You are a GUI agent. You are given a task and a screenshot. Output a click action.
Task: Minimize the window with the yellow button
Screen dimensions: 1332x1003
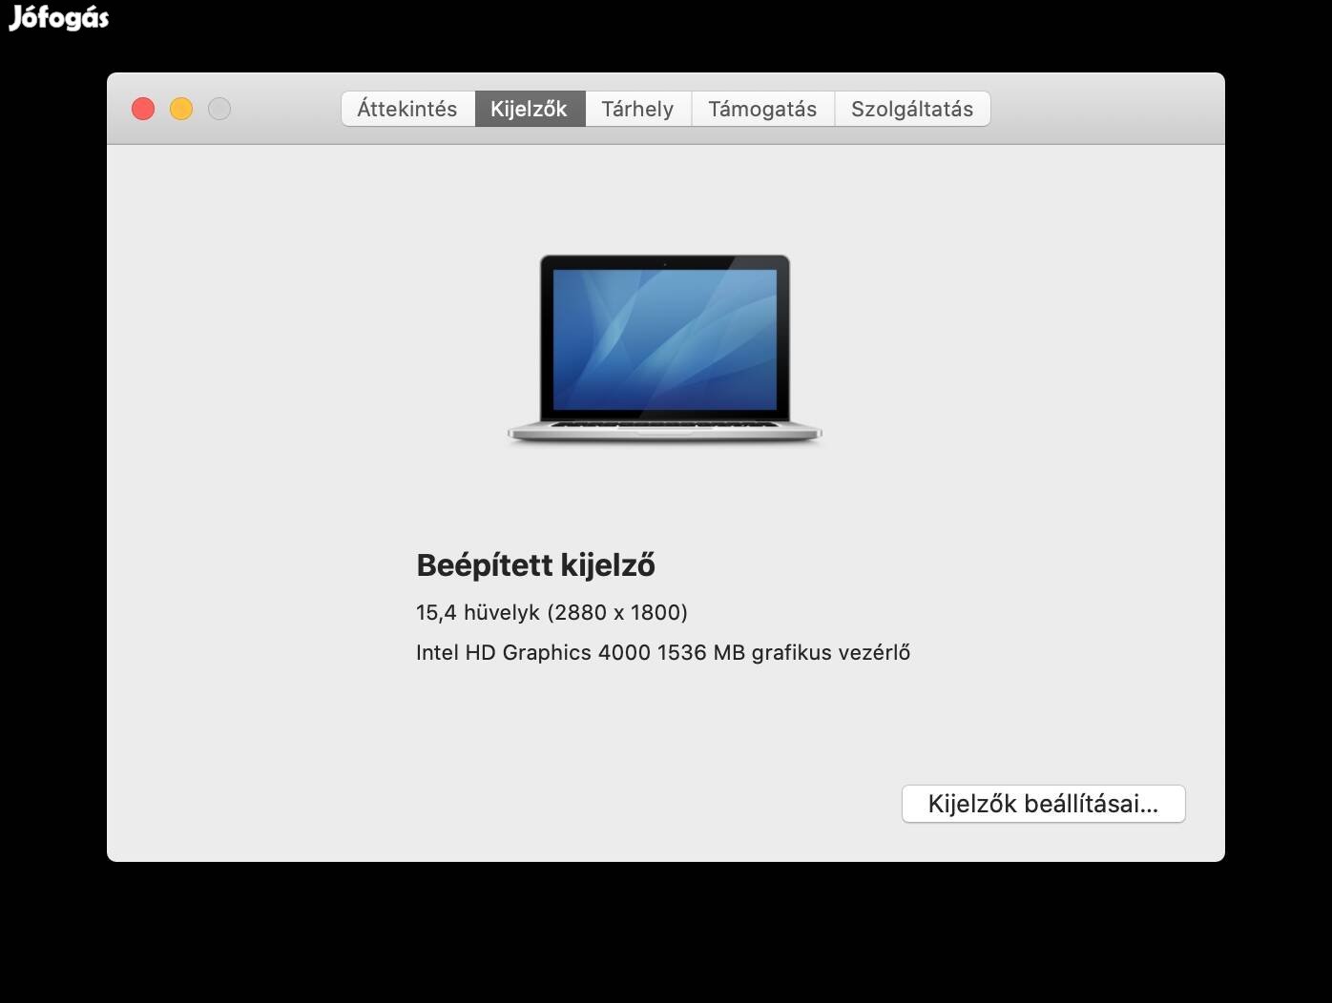pos(181,109)
